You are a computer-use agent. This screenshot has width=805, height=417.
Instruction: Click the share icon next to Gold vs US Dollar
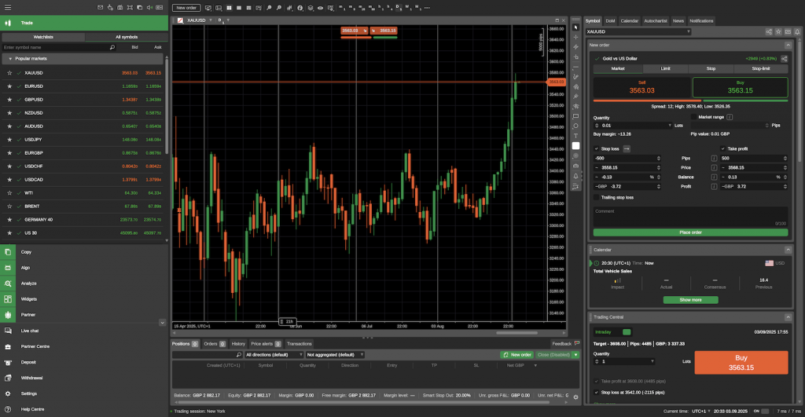coord(784,58)
